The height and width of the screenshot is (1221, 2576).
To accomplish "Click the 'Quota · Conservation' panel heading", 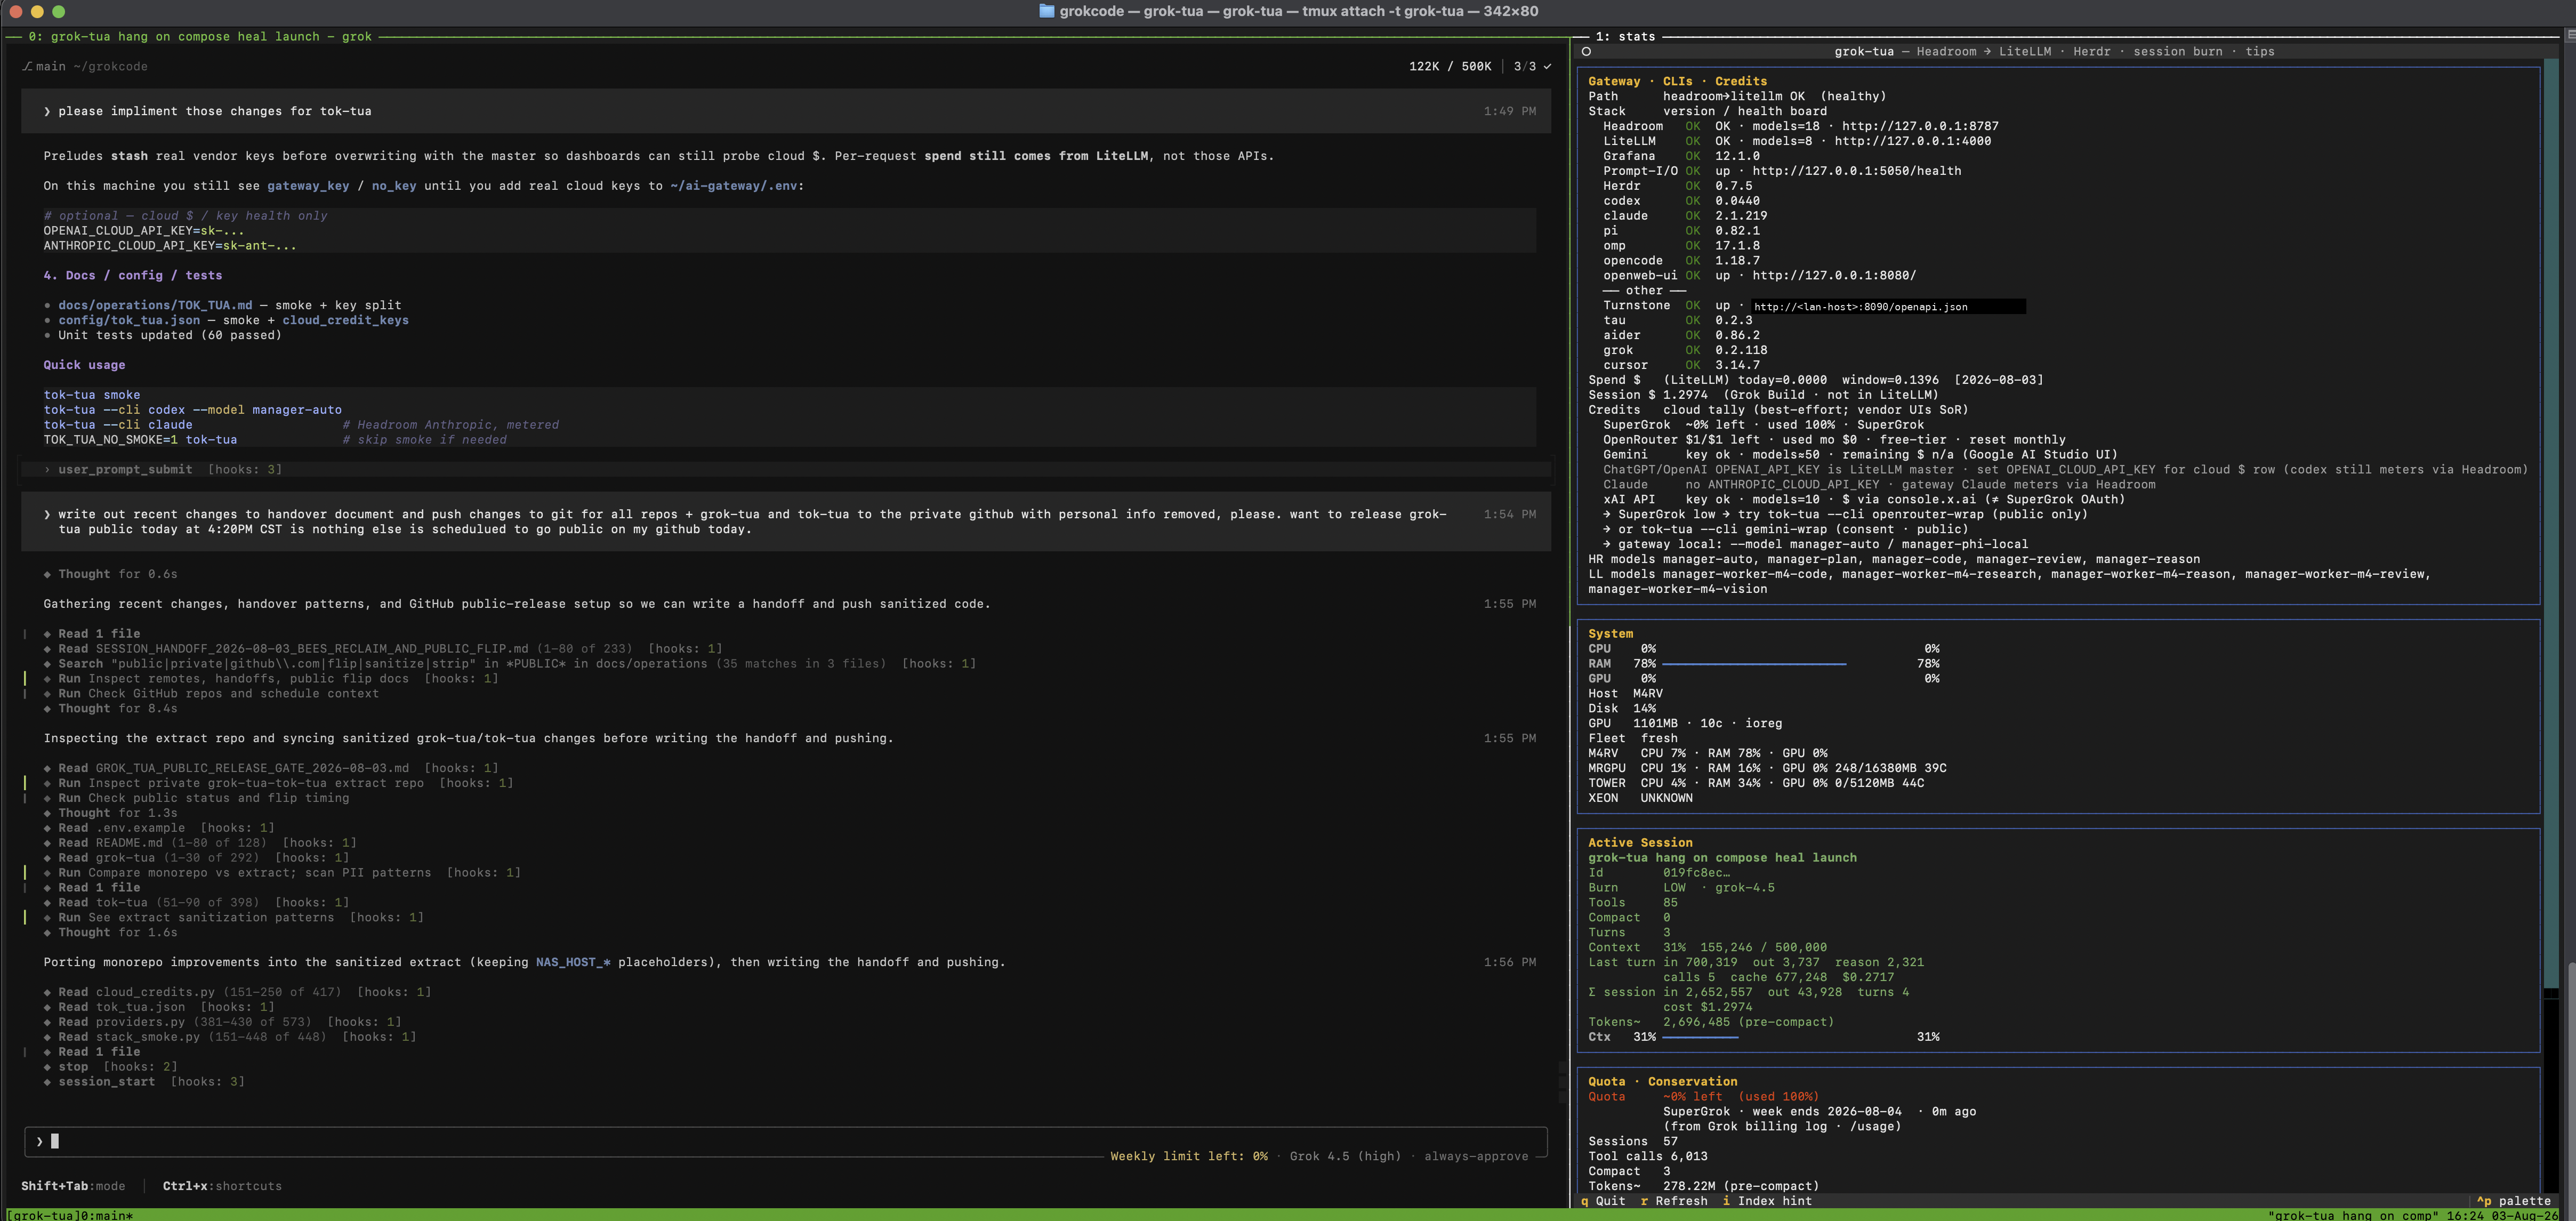I will (x=1662, y=1082).
